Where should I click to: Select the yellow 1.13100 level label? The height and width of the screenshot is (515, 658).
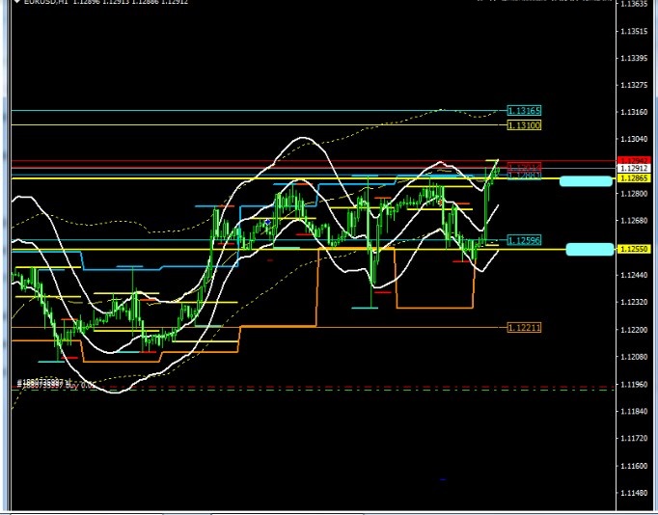click(x=524, y=125)
